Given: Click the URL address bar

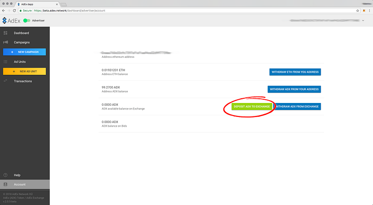Looking at the screenshot, I should 189,10.
